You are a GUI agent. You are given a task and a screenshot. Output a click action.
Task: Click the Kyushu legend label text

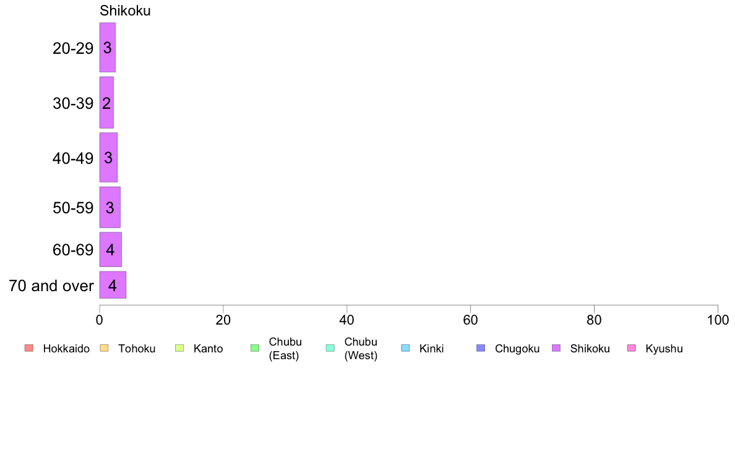[664, 349]
